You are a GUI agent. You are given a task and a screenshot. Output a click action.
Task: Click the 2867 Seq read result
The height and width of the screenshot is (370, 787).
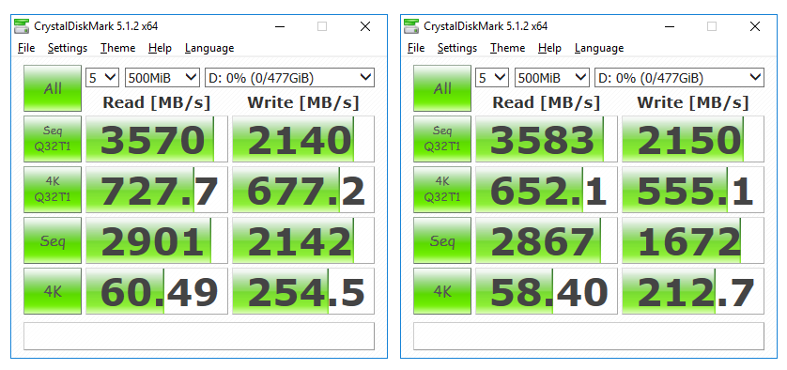(x=546, y=240)
